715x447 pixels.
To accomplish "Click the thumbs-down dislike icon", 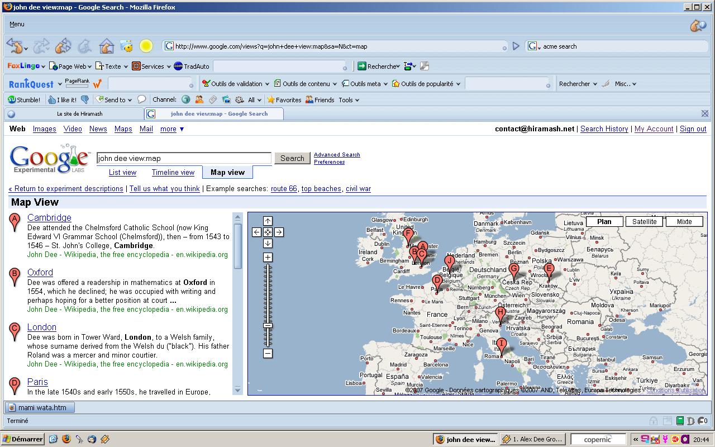I will point(85,100).
